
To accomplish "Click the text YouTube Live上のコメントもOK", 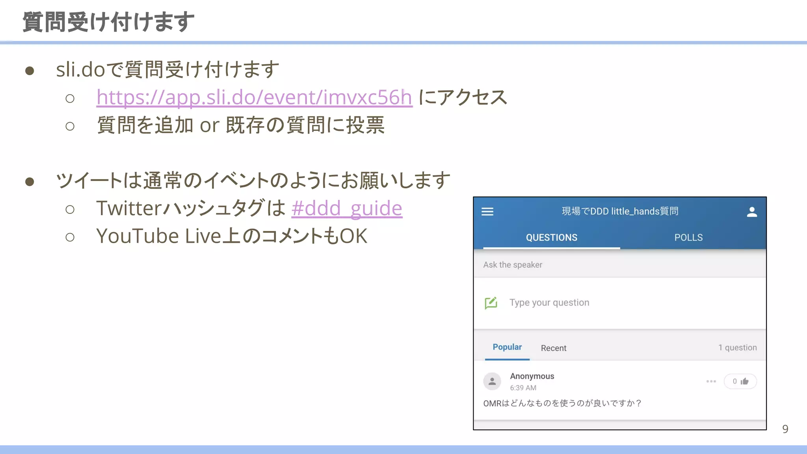I will click(x=232, y=236).
